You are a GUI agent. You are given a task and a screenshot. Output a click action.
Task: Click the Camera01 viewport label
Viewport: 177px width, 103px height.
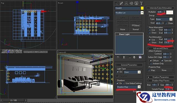point(62,52)
